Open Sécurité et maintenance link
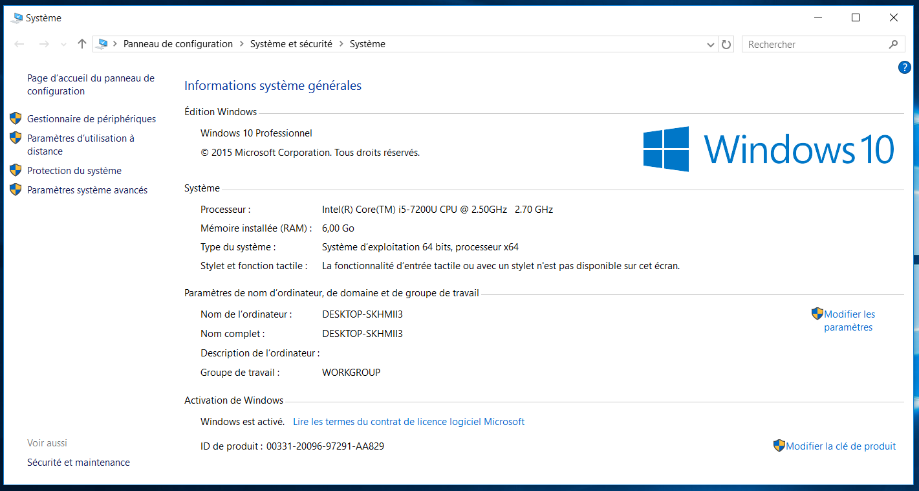 click(78, 463)
